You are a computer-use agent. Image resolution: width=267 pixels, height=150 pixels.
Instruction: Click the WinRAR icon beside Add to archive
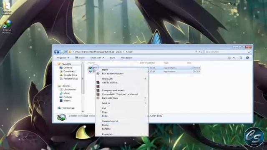[x=98, y=82]
